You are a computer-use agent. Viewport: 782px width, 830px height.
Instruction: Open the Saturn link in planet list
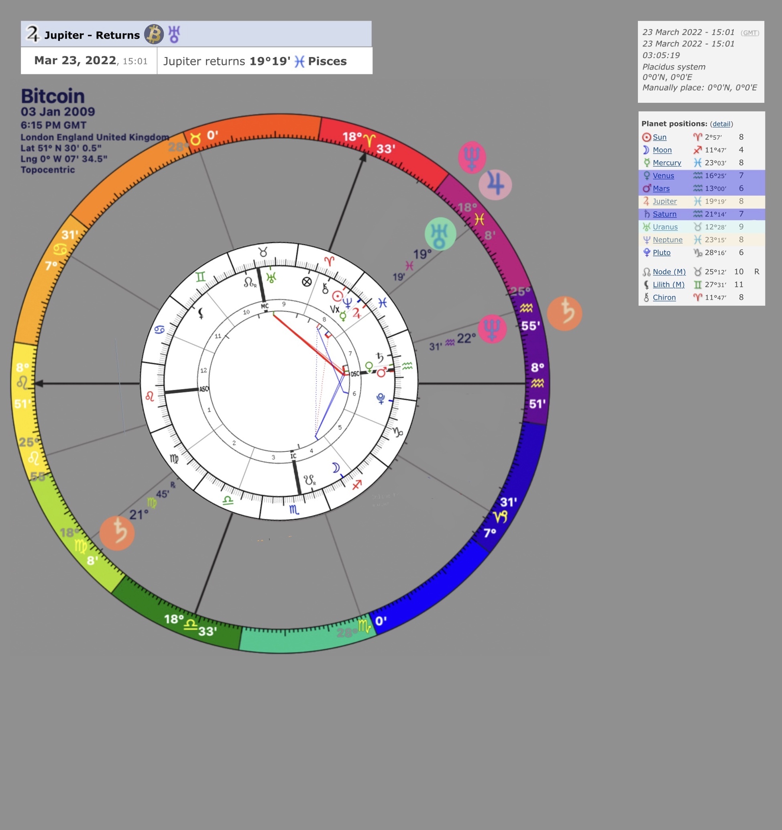[x=665, y=214]
